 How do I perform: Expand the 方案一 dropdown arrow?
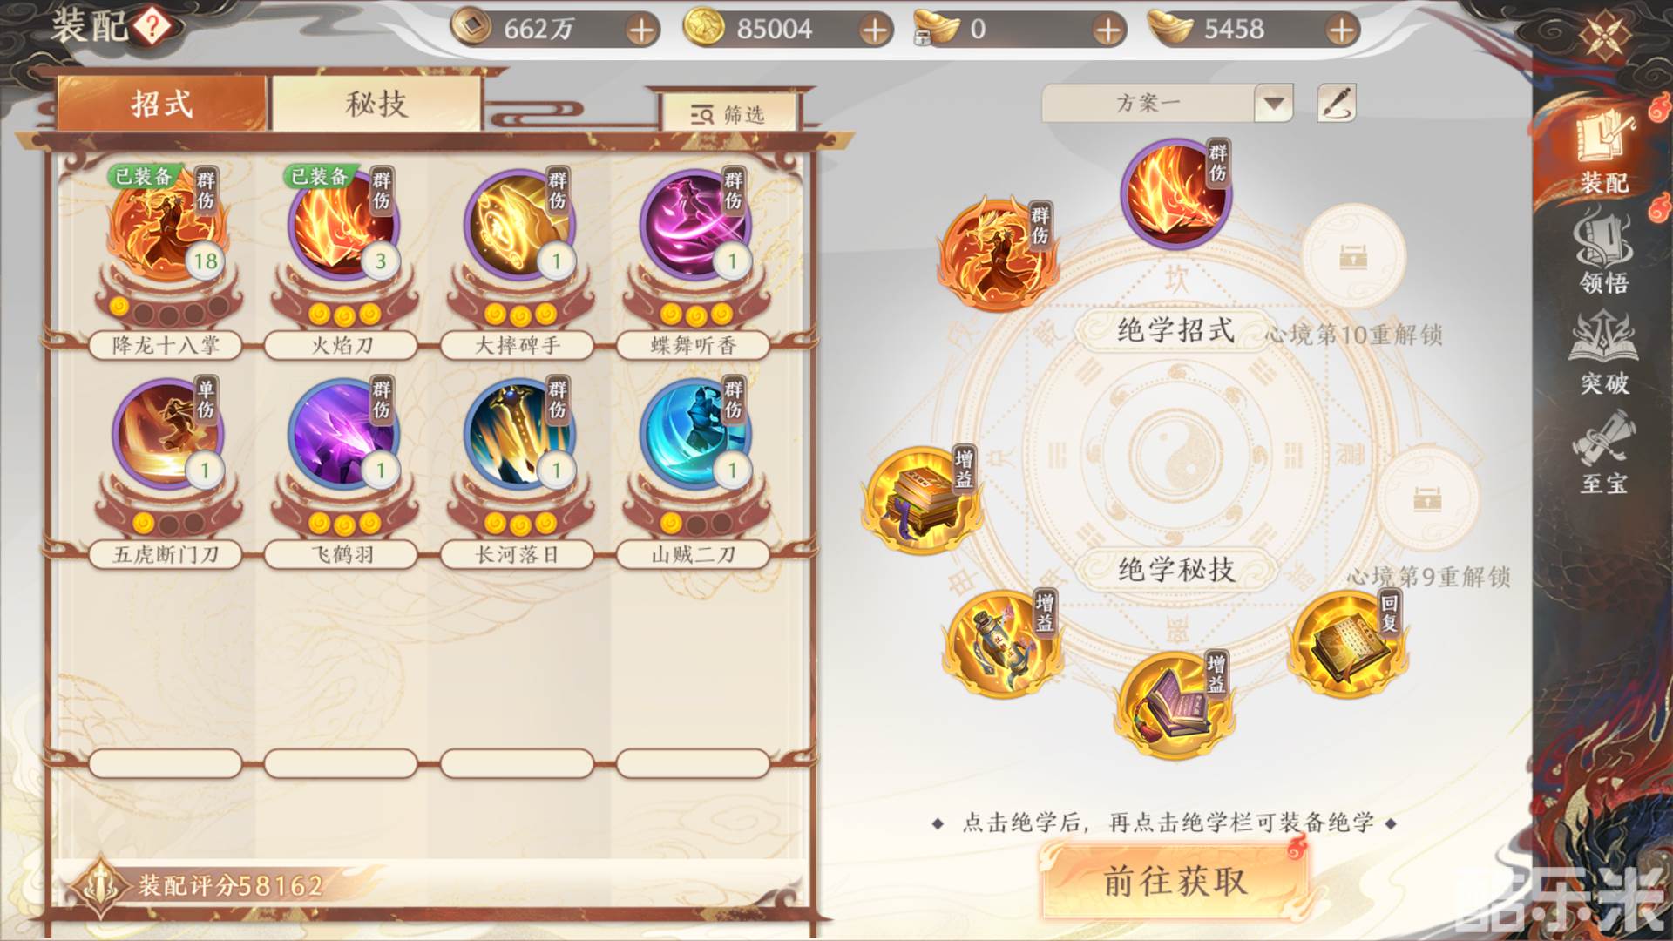point(1274,104)
